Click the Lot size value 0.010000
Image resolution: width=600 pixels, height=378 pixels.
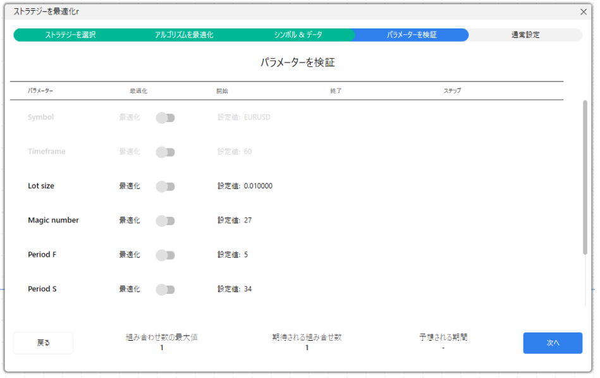[x=258, y=186]
